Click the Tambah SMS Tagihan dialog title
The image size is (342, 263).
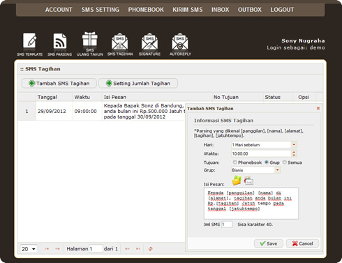pyautogui.click(x=210, y=108)
